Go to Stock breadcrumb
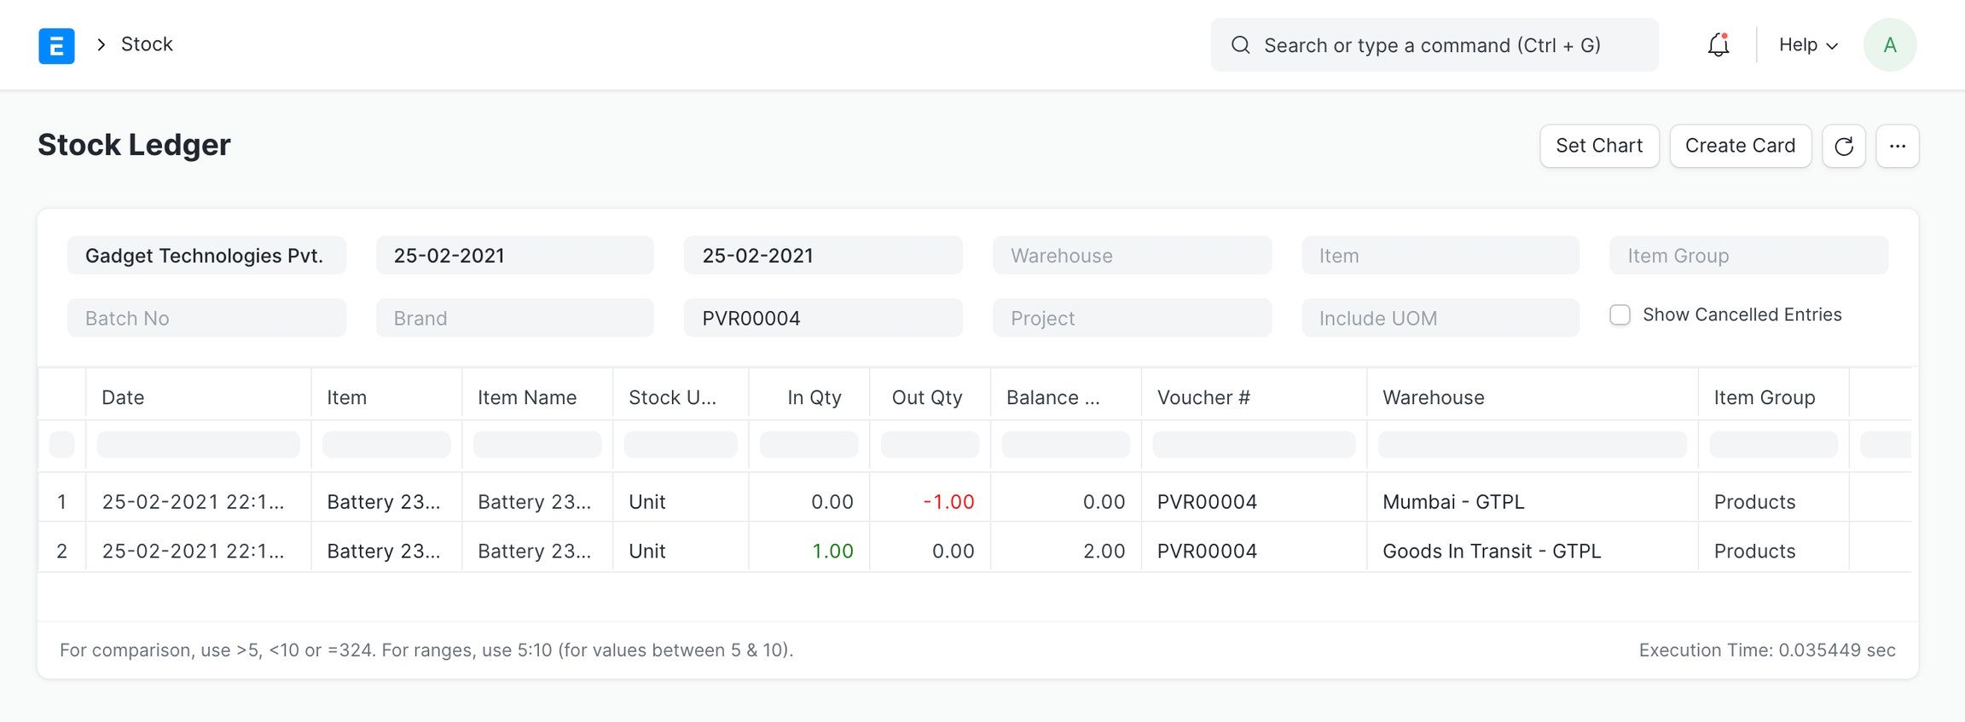 (x=147, y=44)
